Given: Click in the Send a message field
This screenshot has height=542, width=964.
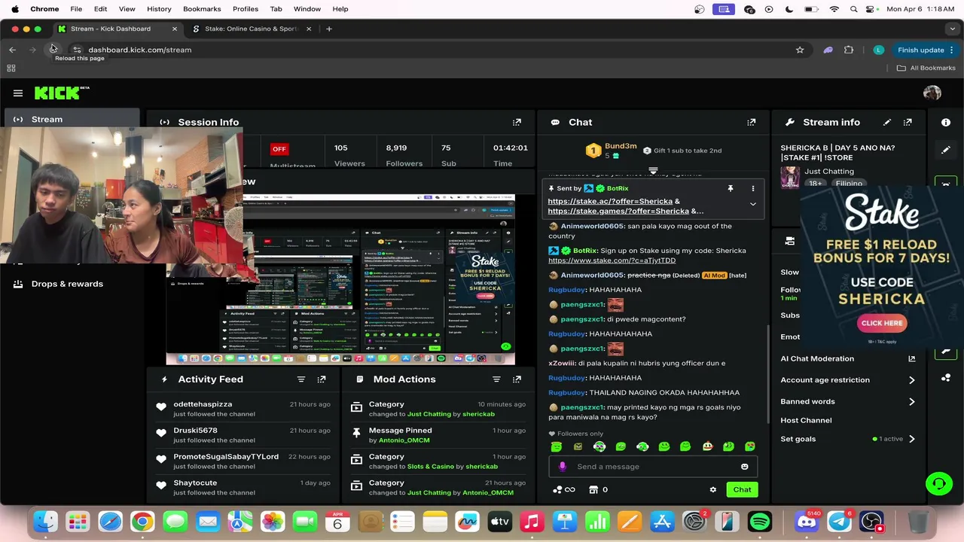Looking at the screenshot, I should (653, 467).
